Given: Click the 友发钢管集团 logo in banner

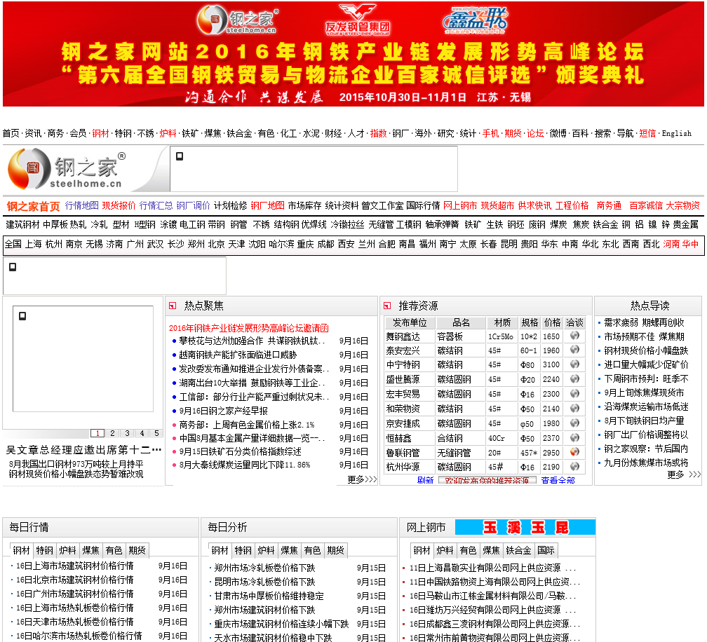Looking at the screenshot, I should [x=358, y=20].
